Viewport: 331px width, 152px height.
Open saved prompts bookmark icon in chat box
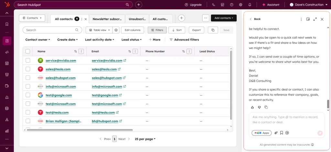(x=282, y=133)
